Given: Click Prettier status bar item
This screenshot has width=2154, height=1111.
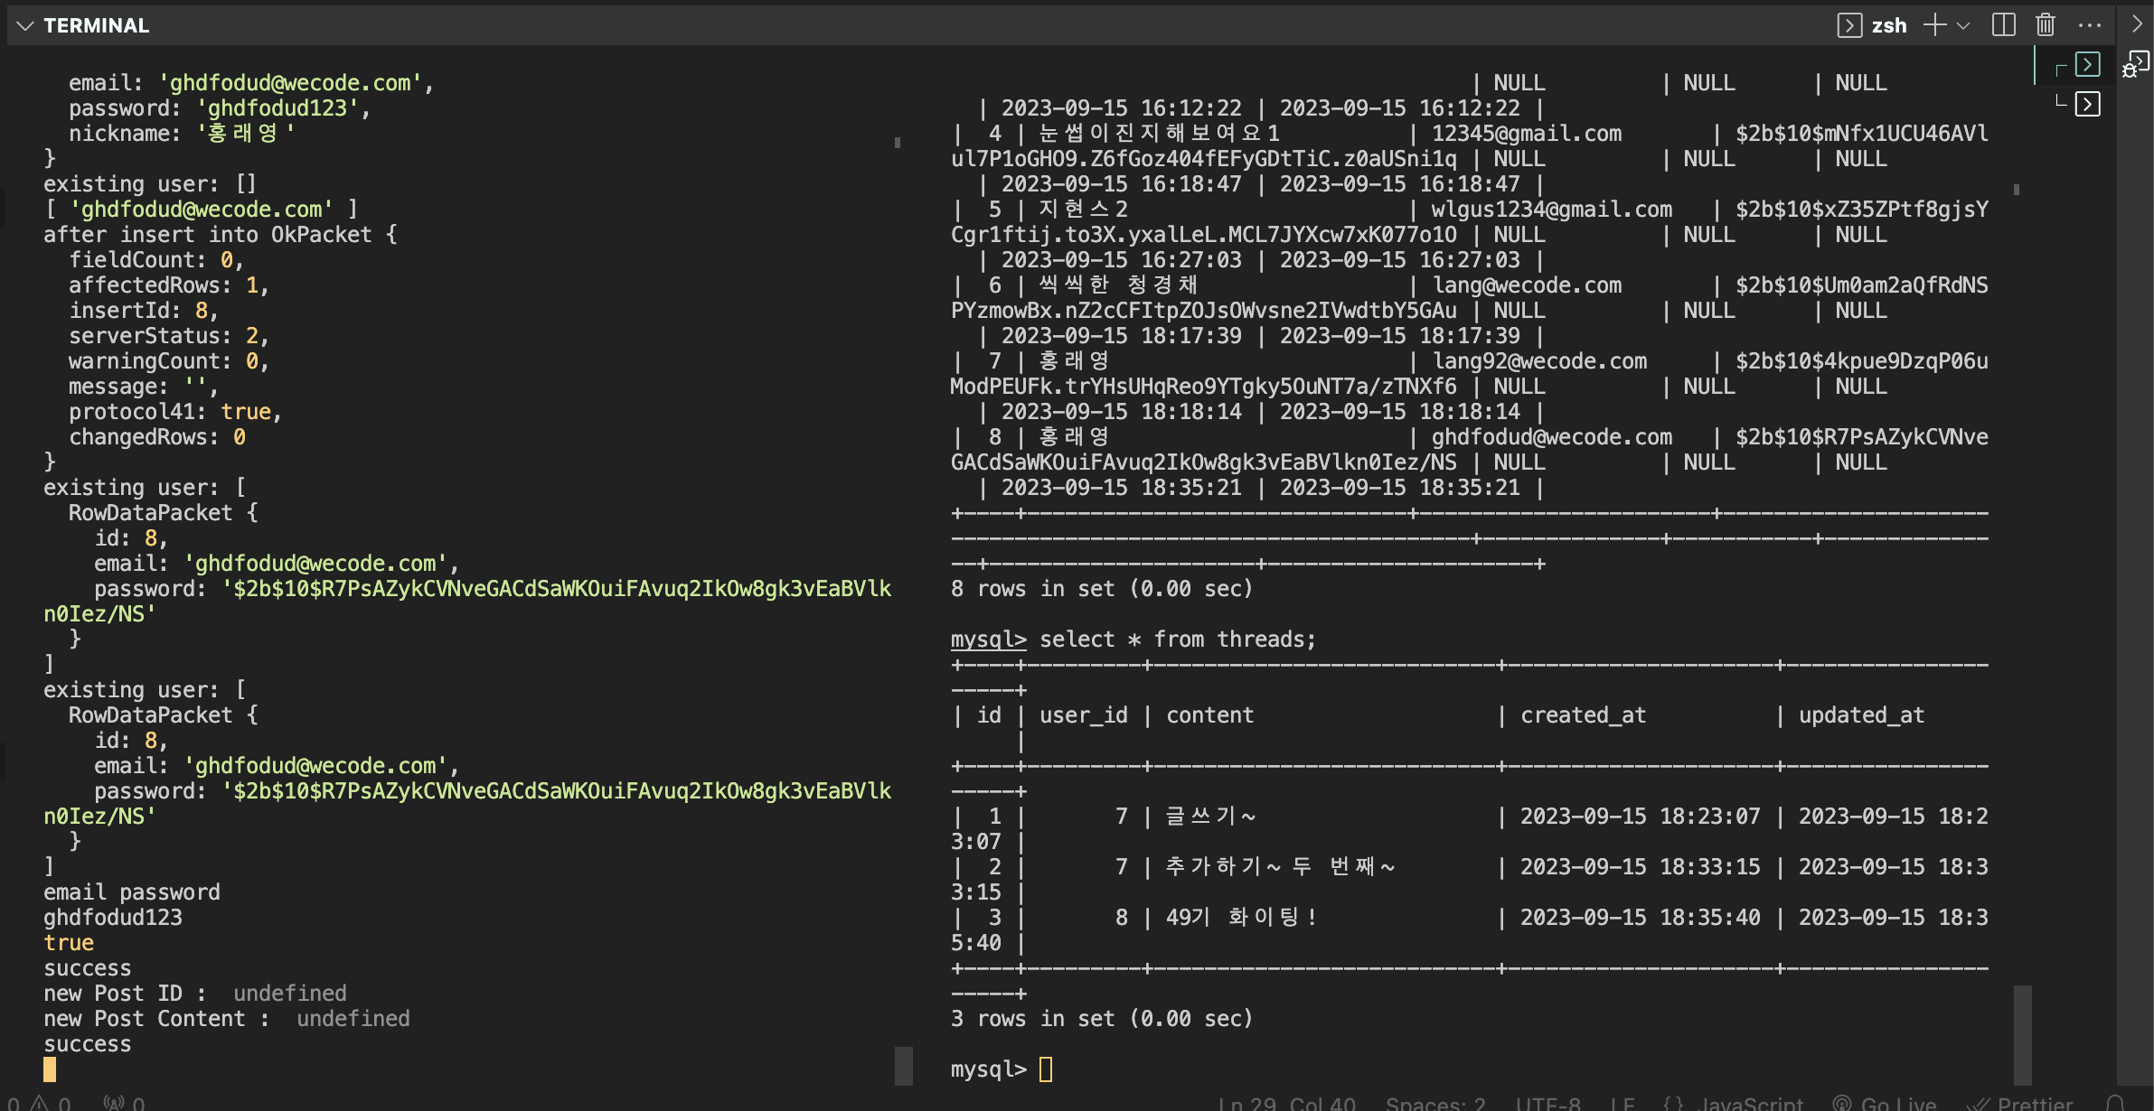Looking at the screenshot, I should (x=2021, y=1103).
